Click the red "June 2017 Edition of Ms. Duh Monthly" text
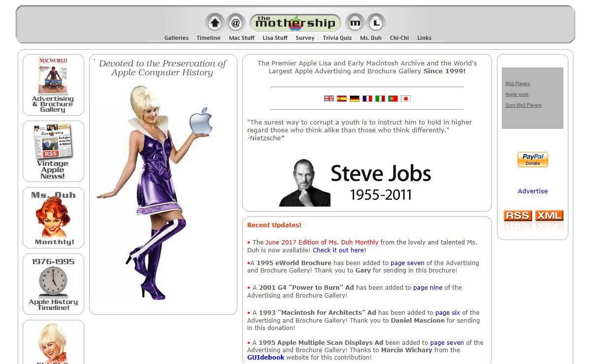The height and width of the screenshot is (364, 591). tap(322, 243)
